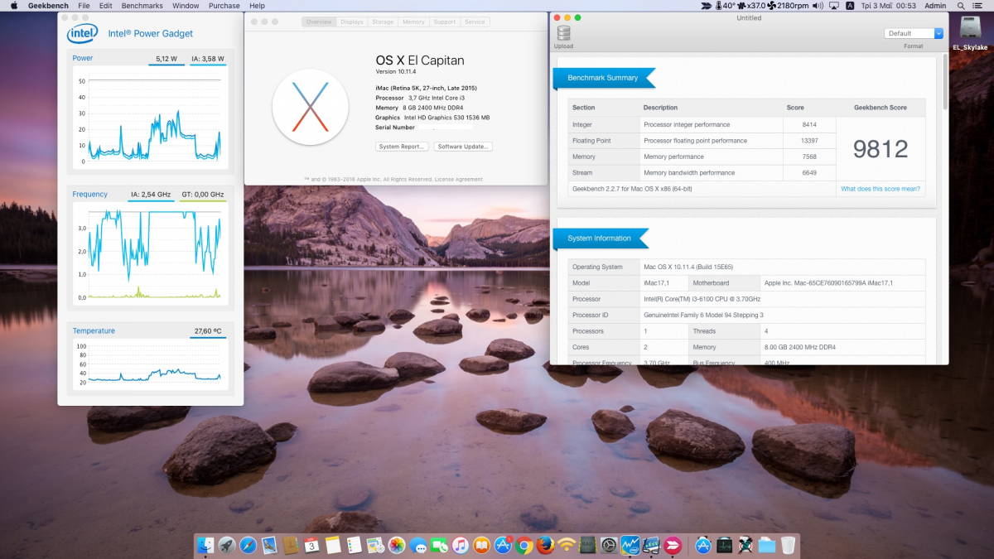Launch Firefox from the Dock
994x559 pixels.
tap(545, 545)
